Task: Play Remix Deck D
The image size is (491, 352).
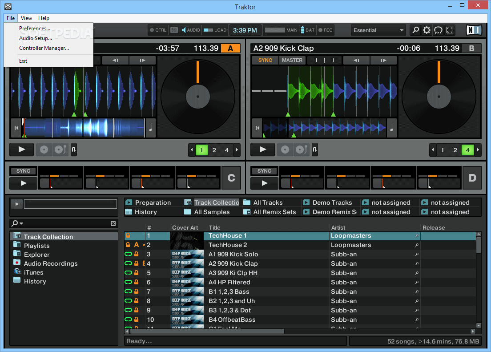Action: point(265,183)
